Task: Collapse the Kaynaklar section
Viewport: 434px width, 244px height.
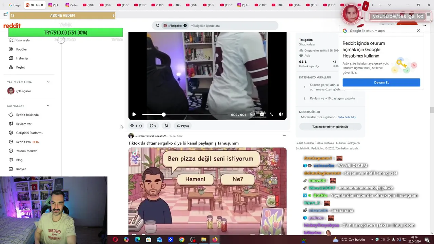Action: (x=48, y=106)
